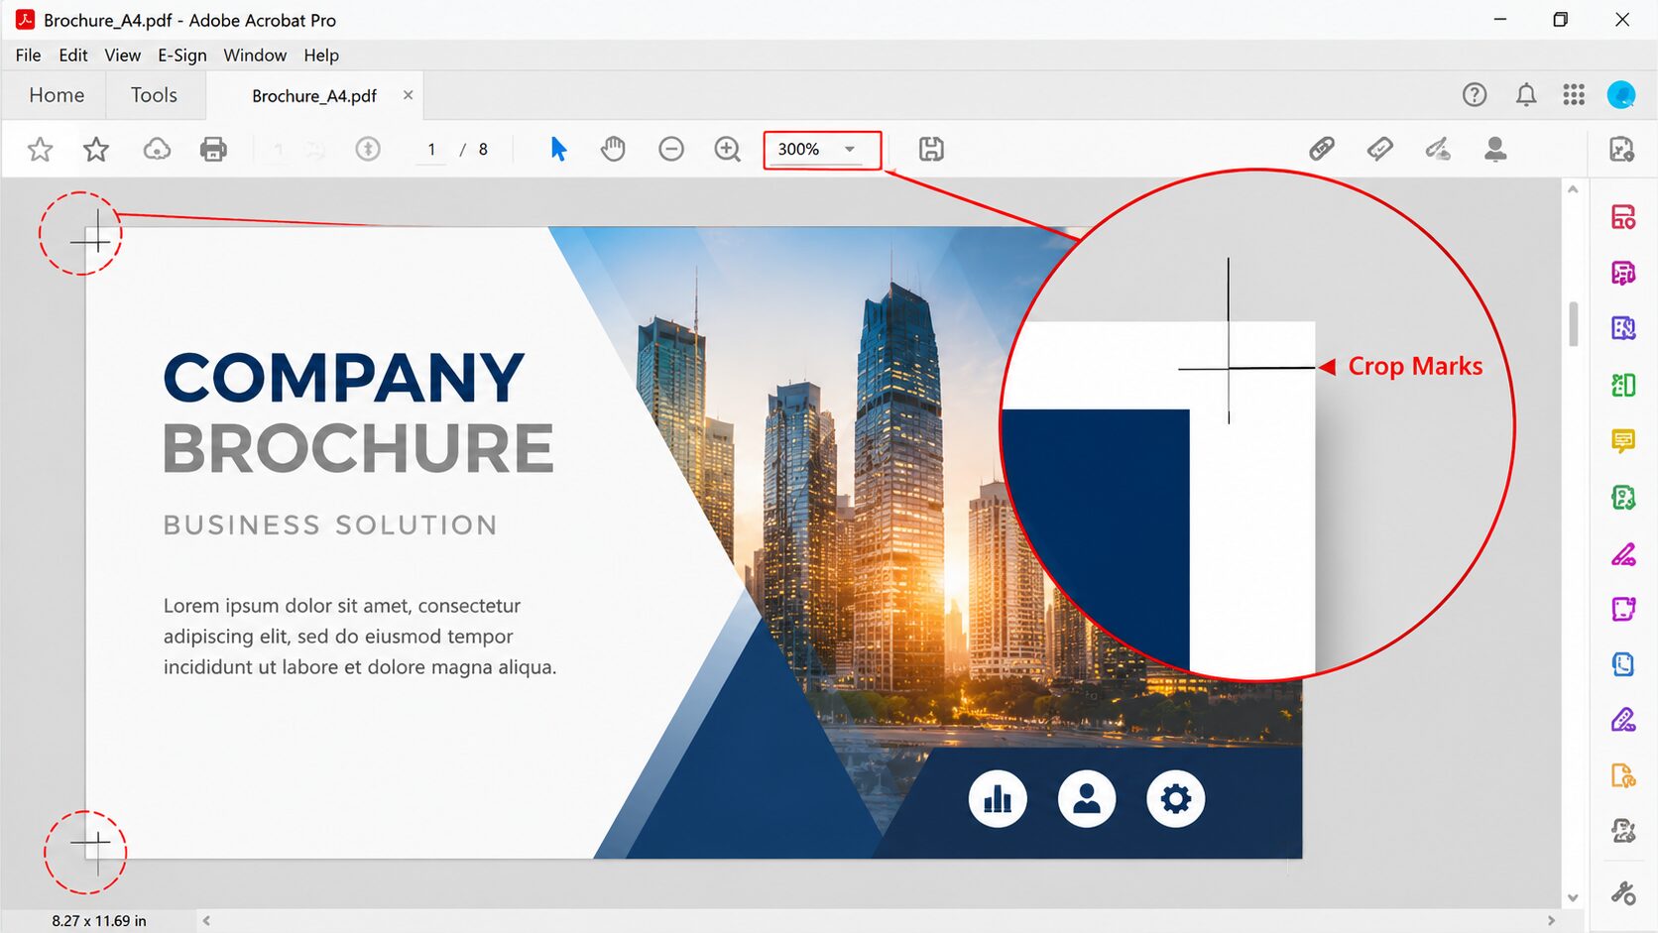The height and width of the screenshot is (933, 1658).
Task: Switch to the Tools tab
Action: [x=154, y=95]
